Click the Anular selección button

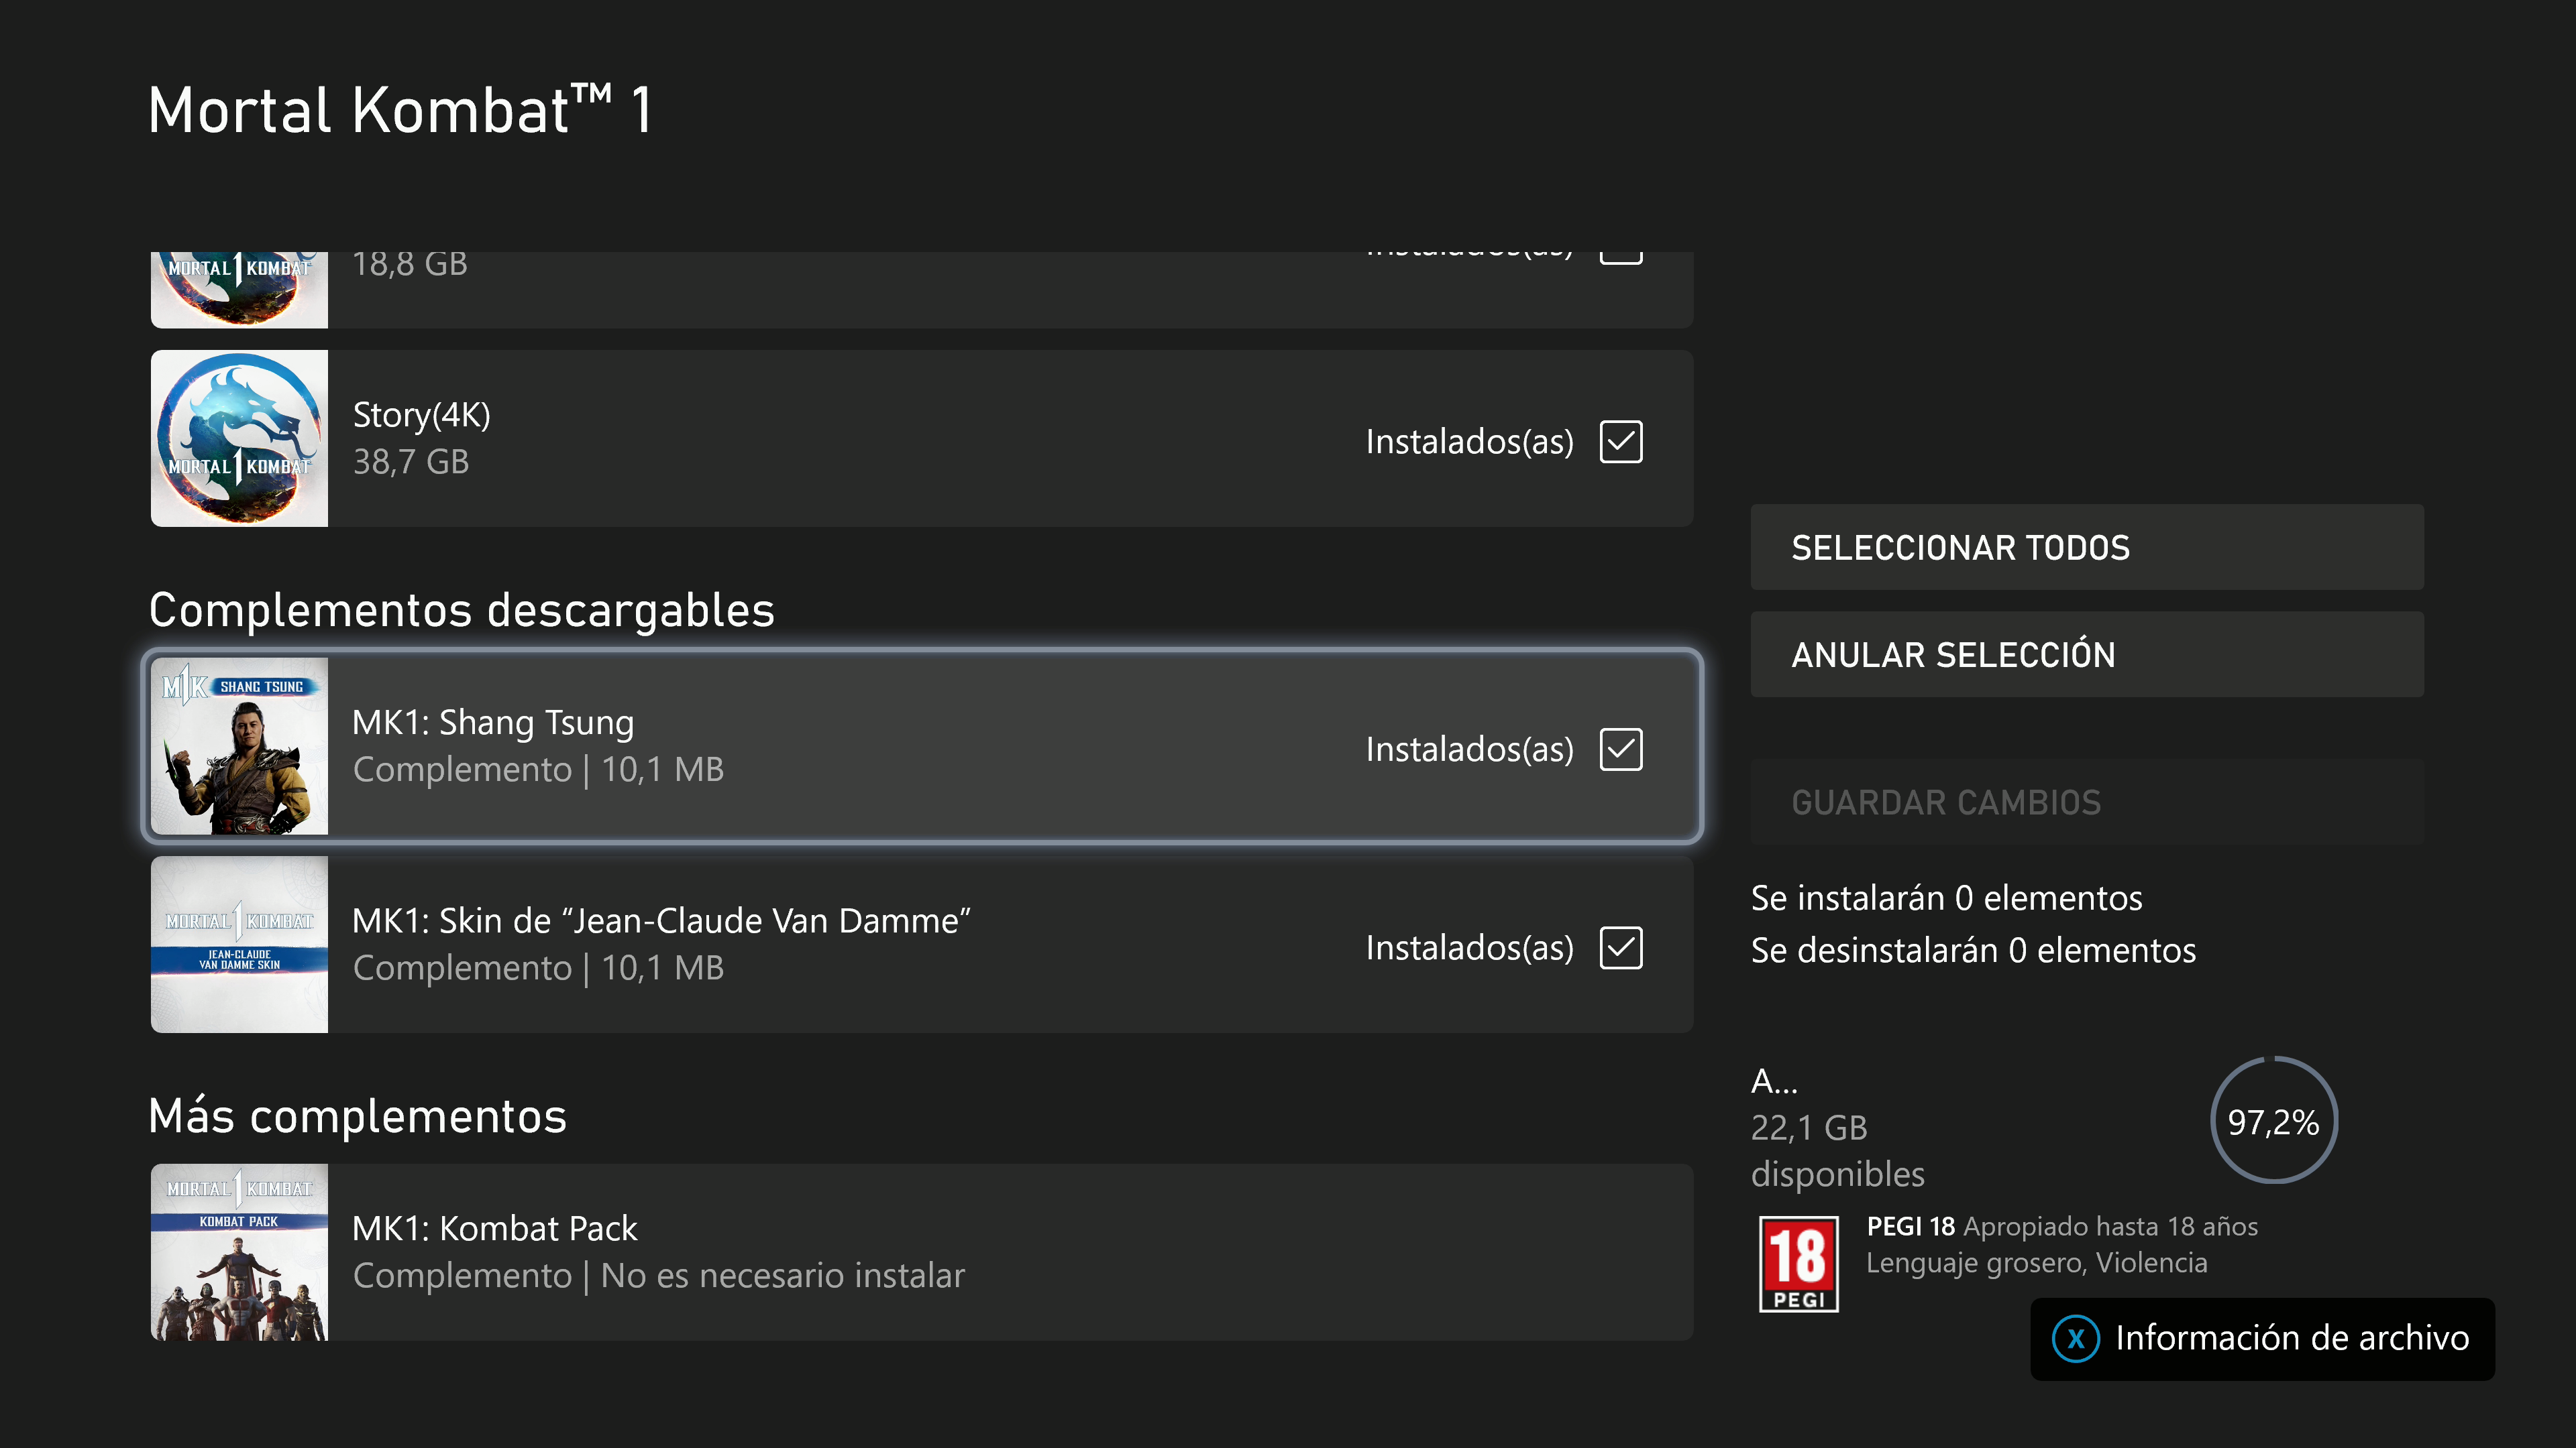(x=2086, y=654)
